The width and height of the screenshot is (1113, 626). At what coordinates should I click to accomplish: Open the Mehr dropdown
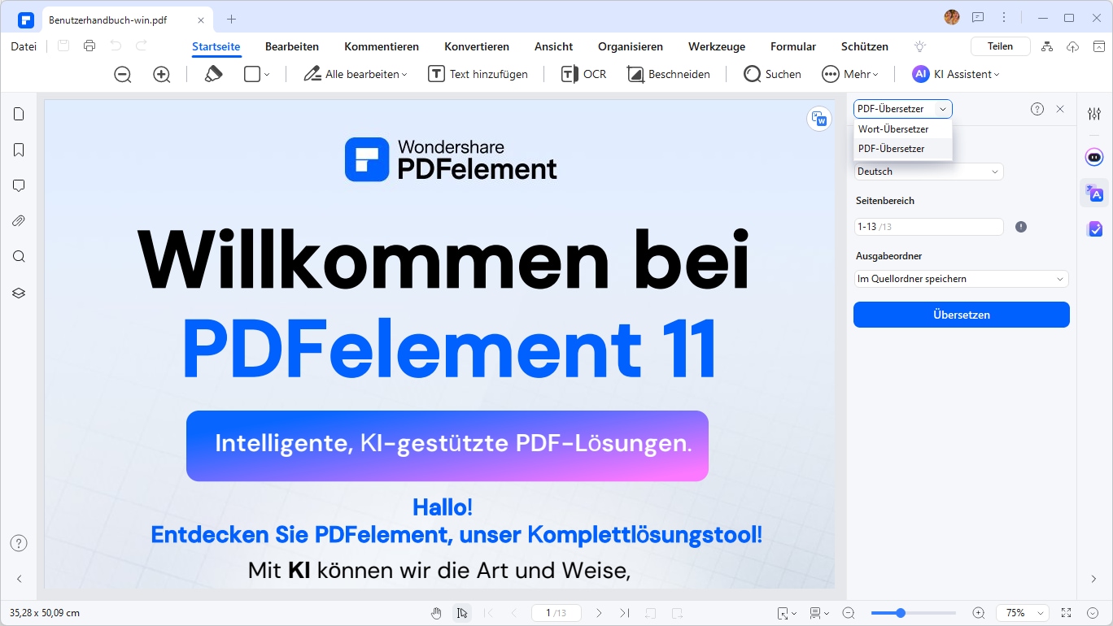(850, 74)
